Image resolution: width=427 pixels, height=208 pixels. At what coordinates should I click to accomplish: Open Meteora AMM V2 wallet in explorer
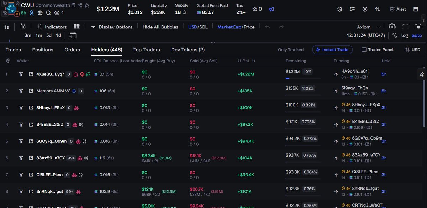(31, 91)
